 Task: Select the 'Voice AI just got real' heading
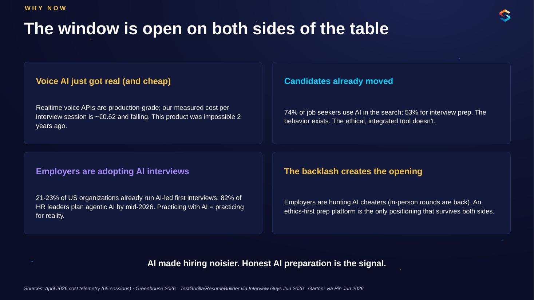103,81
